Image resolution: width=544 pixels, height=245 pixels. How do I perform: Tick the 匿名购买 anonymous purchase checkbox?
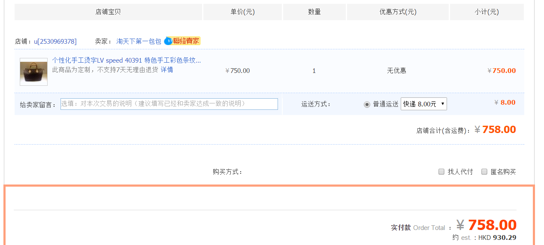coord(484,172)
